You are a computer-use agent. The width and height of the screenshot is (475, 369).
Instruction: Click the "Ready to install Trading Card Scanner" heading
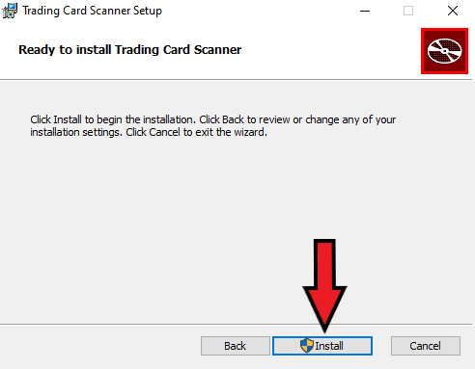pyautogui.click(x=130, y=50)
